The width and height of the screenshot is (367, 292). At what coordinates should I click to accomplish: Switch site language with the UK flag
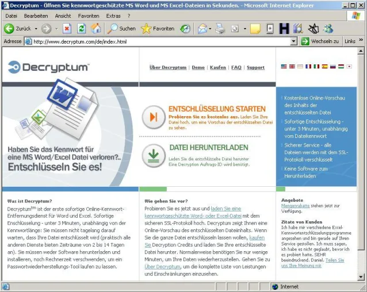292,67
